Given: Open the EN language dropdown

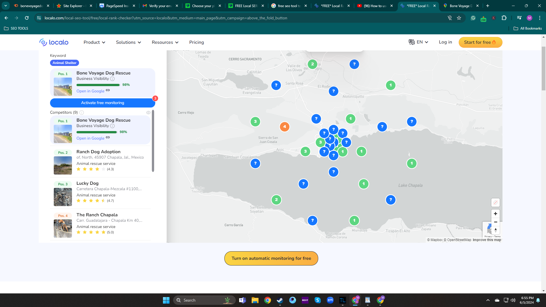Looking at the screenshot, I should click(419, 42).
